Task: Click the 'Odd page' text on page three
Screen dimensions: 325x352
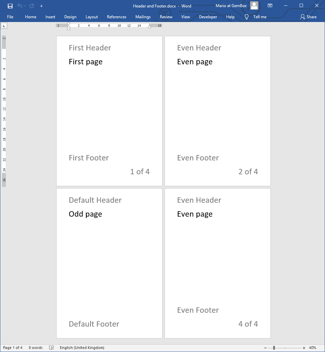Action: point(85,214)
